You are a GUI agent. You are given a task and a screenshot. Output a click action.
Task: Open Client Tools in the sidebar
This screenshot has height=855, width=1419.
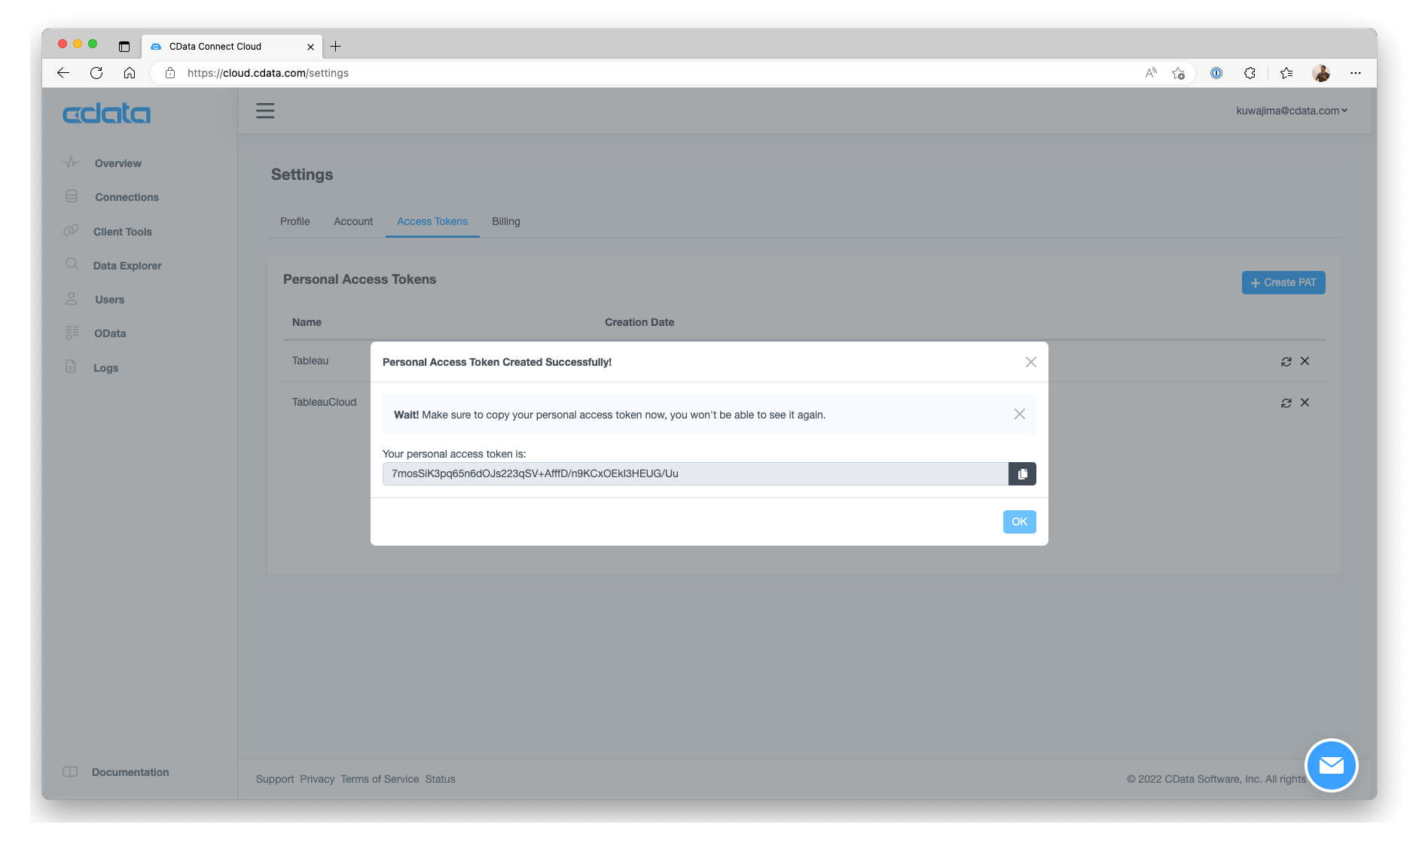[x=122, y=232]
